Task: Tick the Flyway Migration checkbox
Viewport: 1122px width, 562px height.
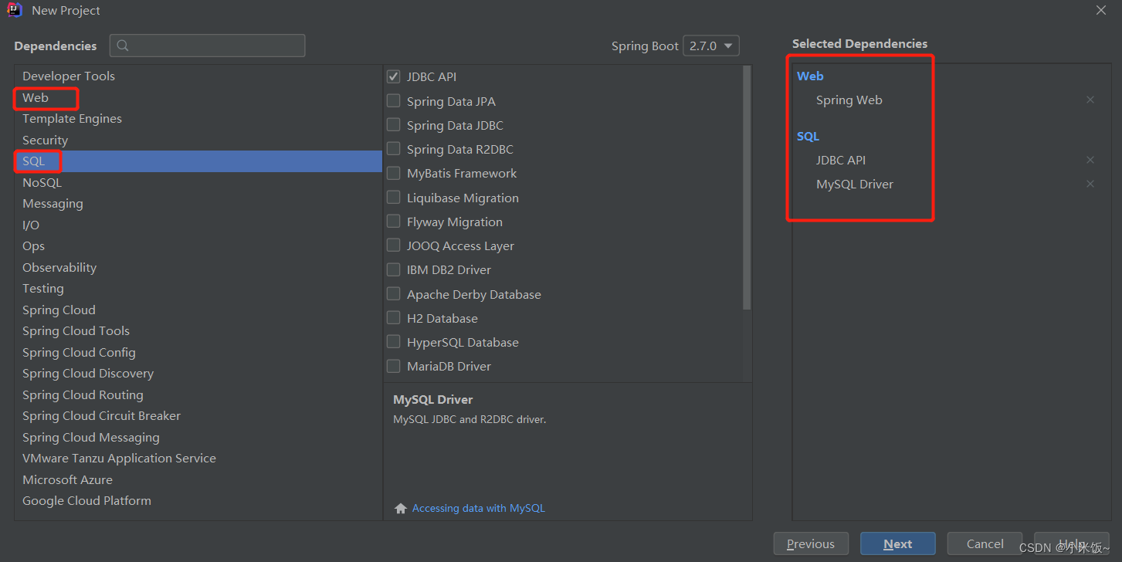Action: 393,221
